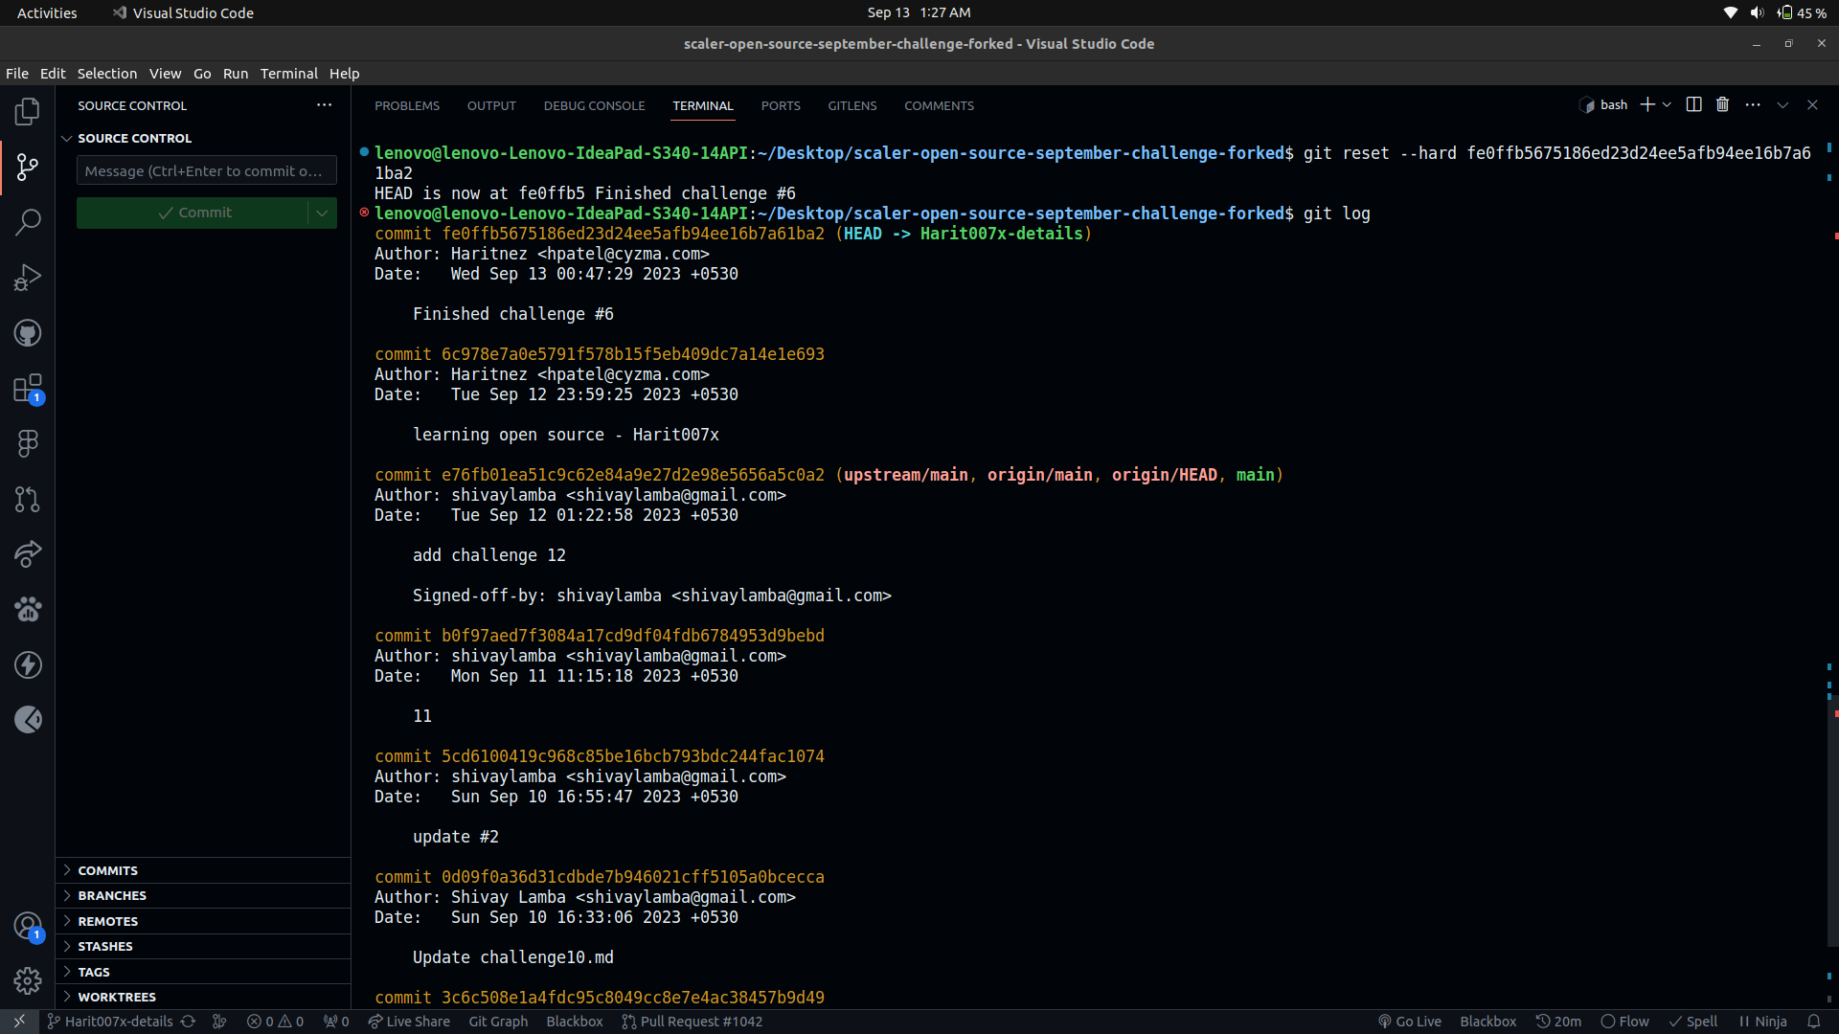Open the clock calendar Sep 13 1:27 AM
This screenshot has height=1034, width=1839.
[x=919, y=12]
